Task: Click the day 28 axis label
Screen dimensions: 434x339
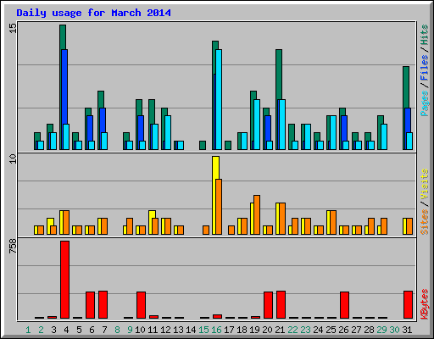Action: 369,330
